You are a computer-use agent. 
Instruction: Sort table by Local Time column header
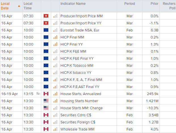coord(28,6)
